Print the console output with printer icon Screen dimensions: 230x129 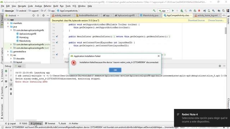pyautogui.click(x=11, y=89)
